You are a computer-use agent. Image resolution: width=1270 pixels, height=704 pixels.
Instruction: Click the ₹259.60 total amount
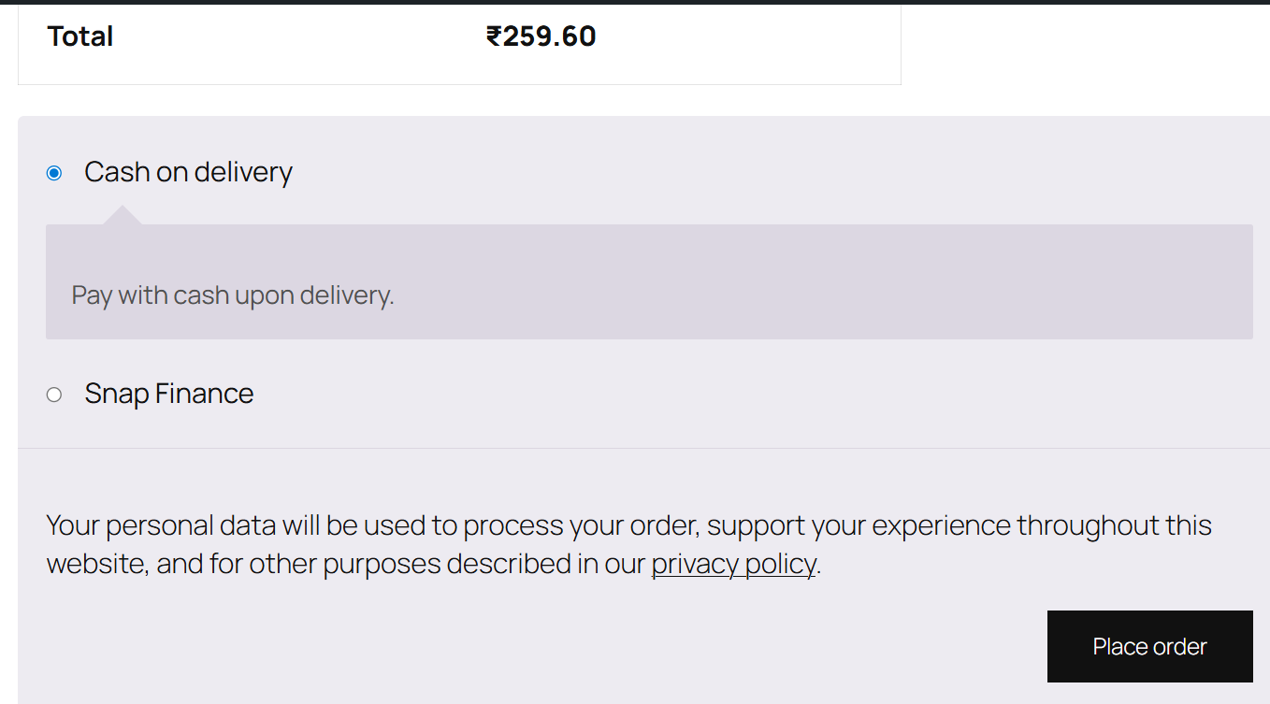click(541, 36)
